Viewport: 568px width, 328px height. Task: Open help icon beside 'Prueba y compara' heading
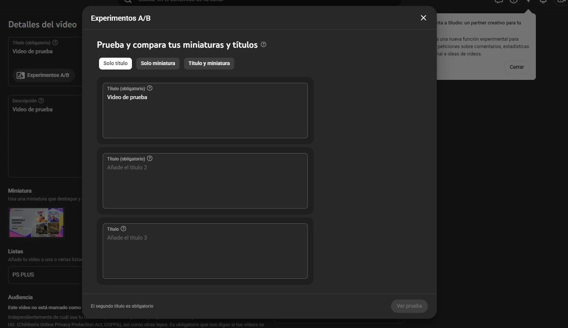coord(263,44)
